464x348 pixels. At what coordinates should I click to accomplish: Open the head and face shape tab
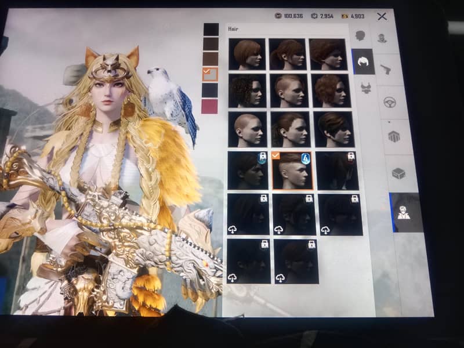click(360, 36)
